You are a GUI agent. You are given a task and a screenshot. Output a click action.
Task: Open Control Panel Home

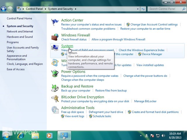[x=20, y=18]
